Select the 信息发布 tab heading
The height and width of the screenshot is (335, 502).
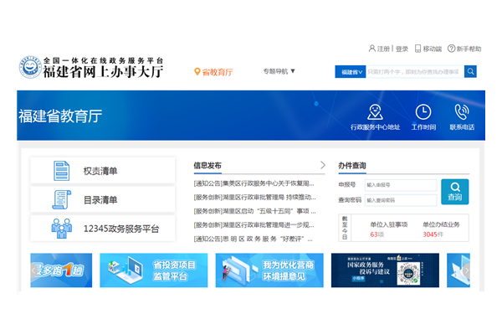[x=207, y=166]
